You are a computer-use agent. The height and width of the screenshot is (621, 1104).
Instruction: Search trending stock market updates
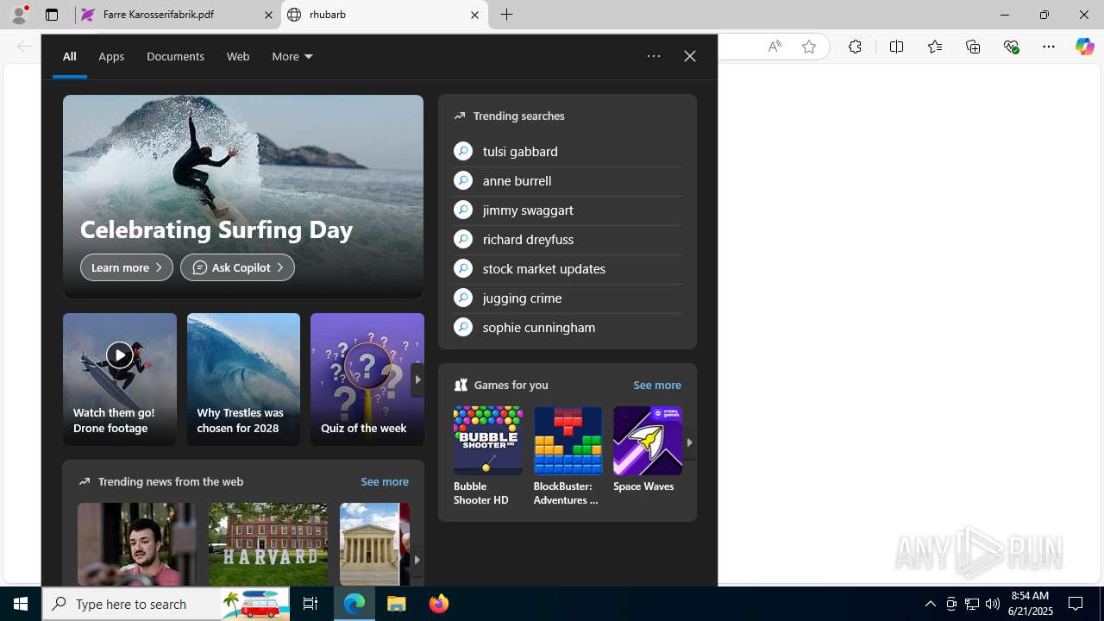[568, 268]
